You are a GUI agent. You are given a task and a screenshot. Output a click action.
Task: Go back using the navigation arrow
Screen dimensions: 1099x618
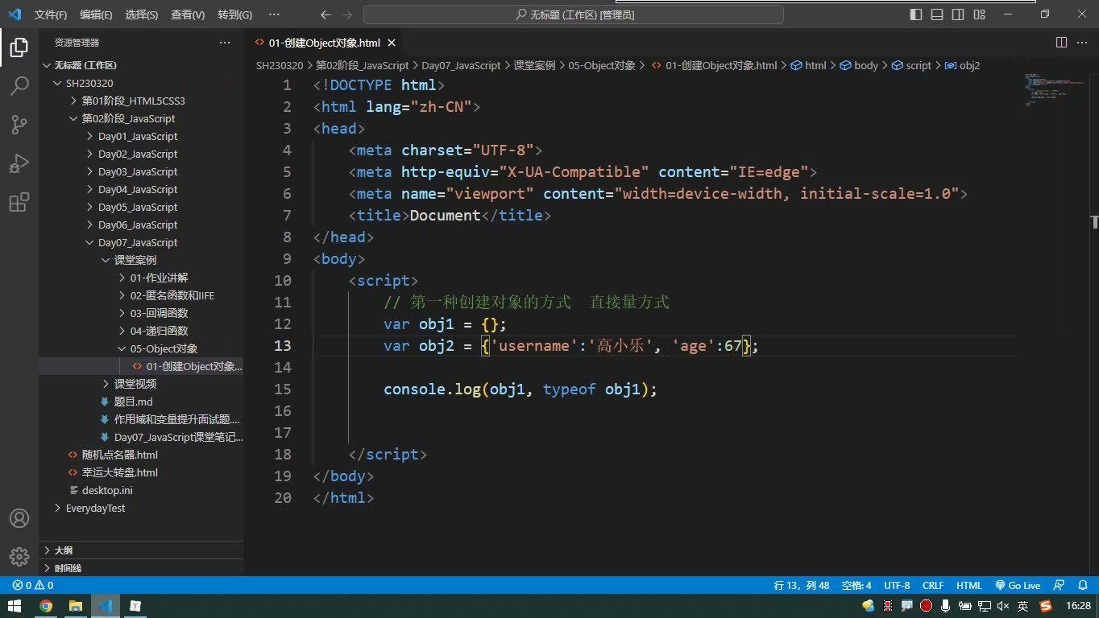coord(326,14)
